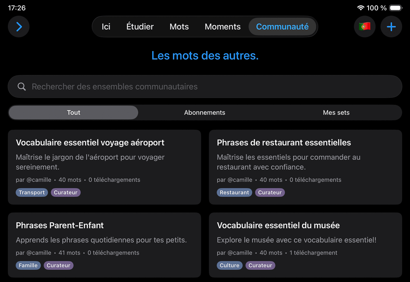
Task: Open the Portuguese flag language selector
Action: (x=364, y=27)
